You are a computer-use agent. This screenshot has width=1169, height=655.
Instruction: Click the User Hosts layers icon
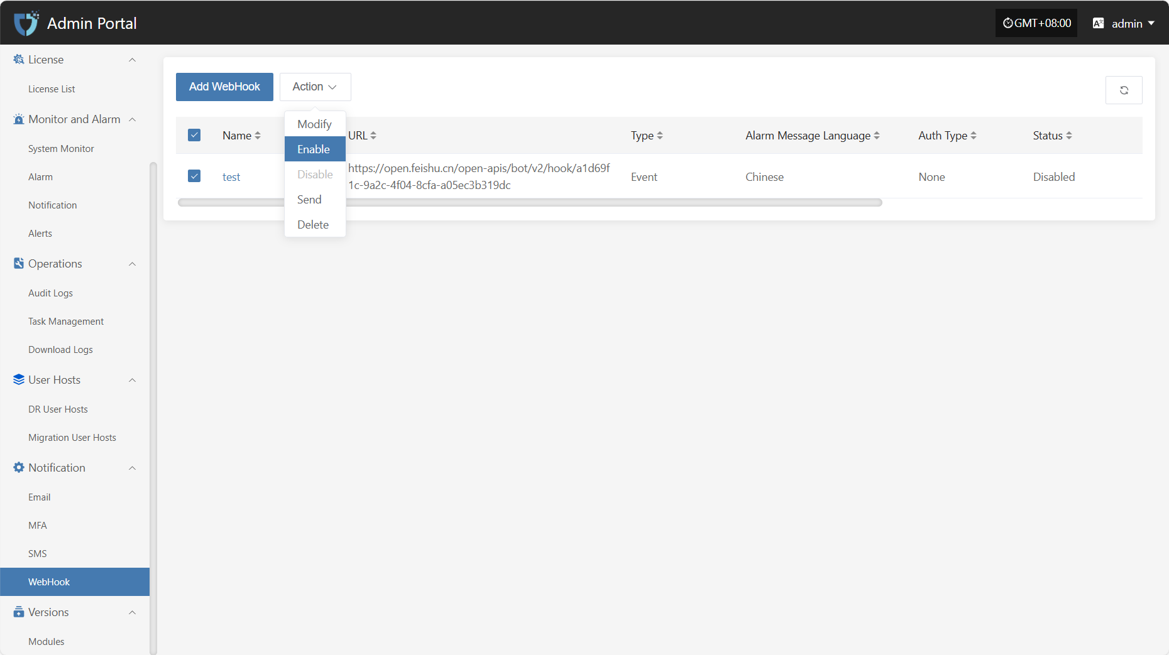19,380
